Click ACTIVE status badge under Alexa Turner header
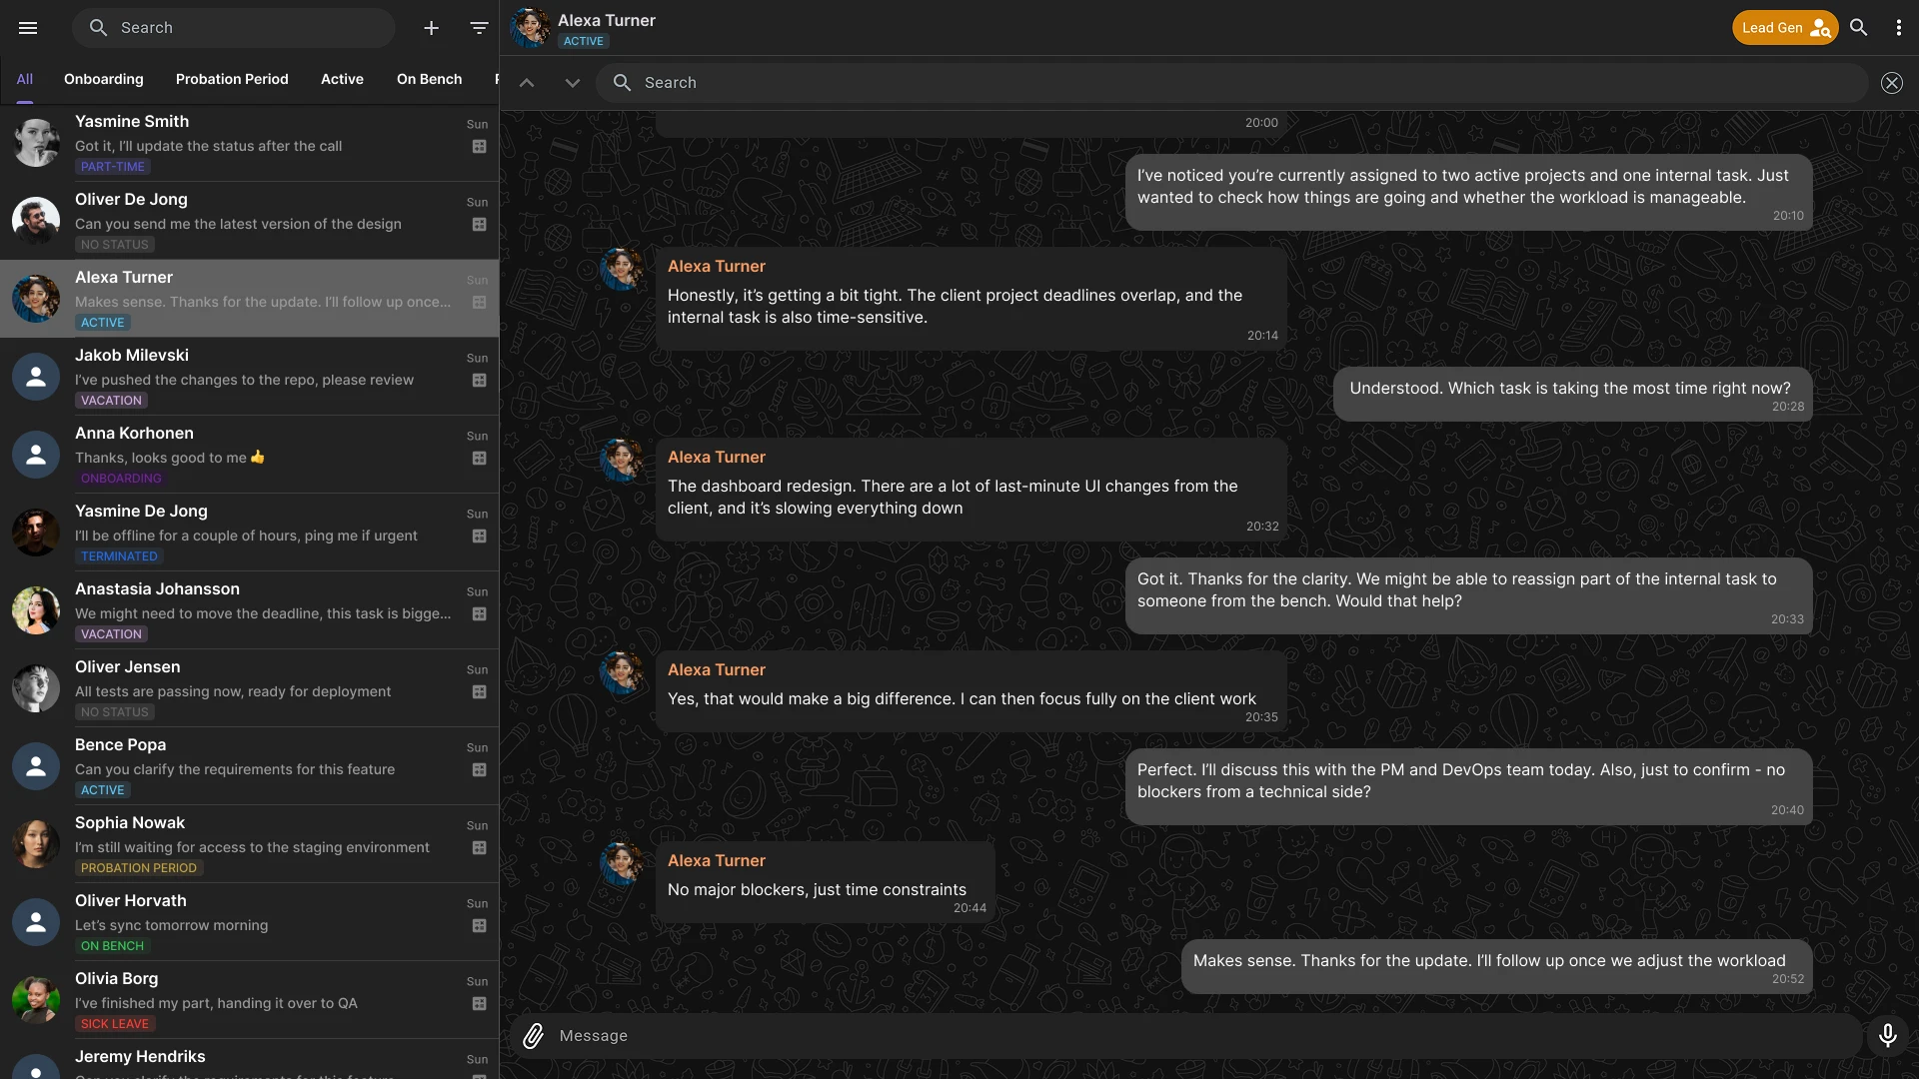 [x=584, y=41]
